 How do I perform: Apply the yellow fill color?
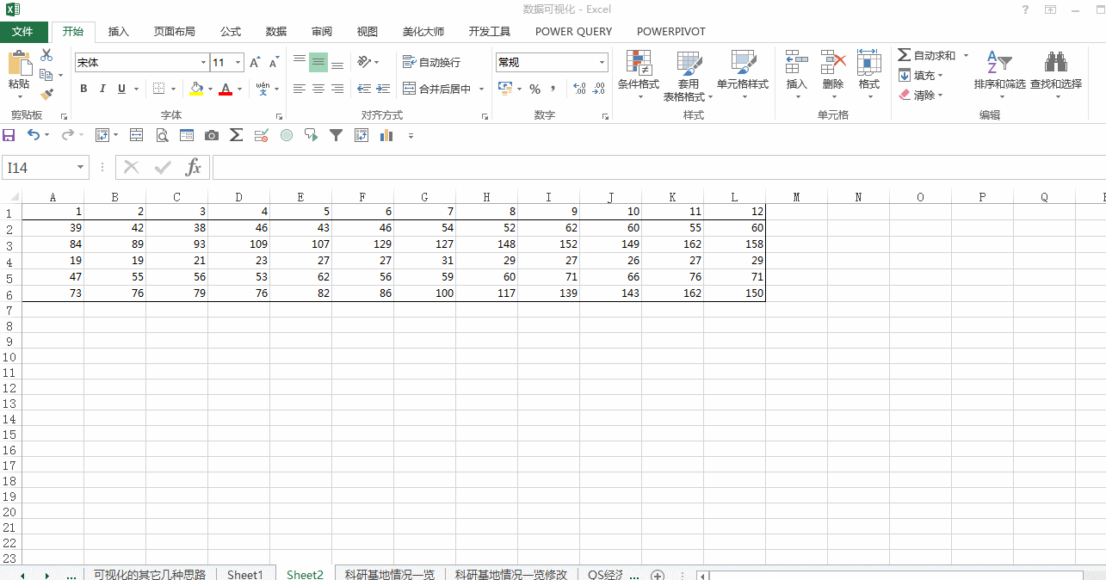pos(195,89)
